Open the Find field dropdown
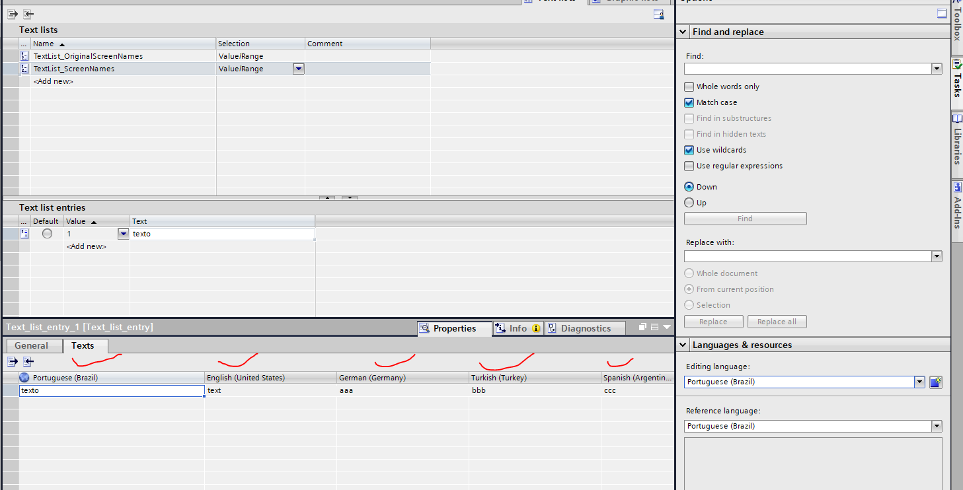 pos(937,69)
